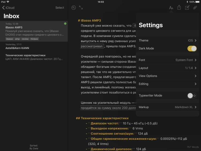Tap the hinews tag
Image resolution: width=201 pixels, height=151 pixels.
pos(34,39)
